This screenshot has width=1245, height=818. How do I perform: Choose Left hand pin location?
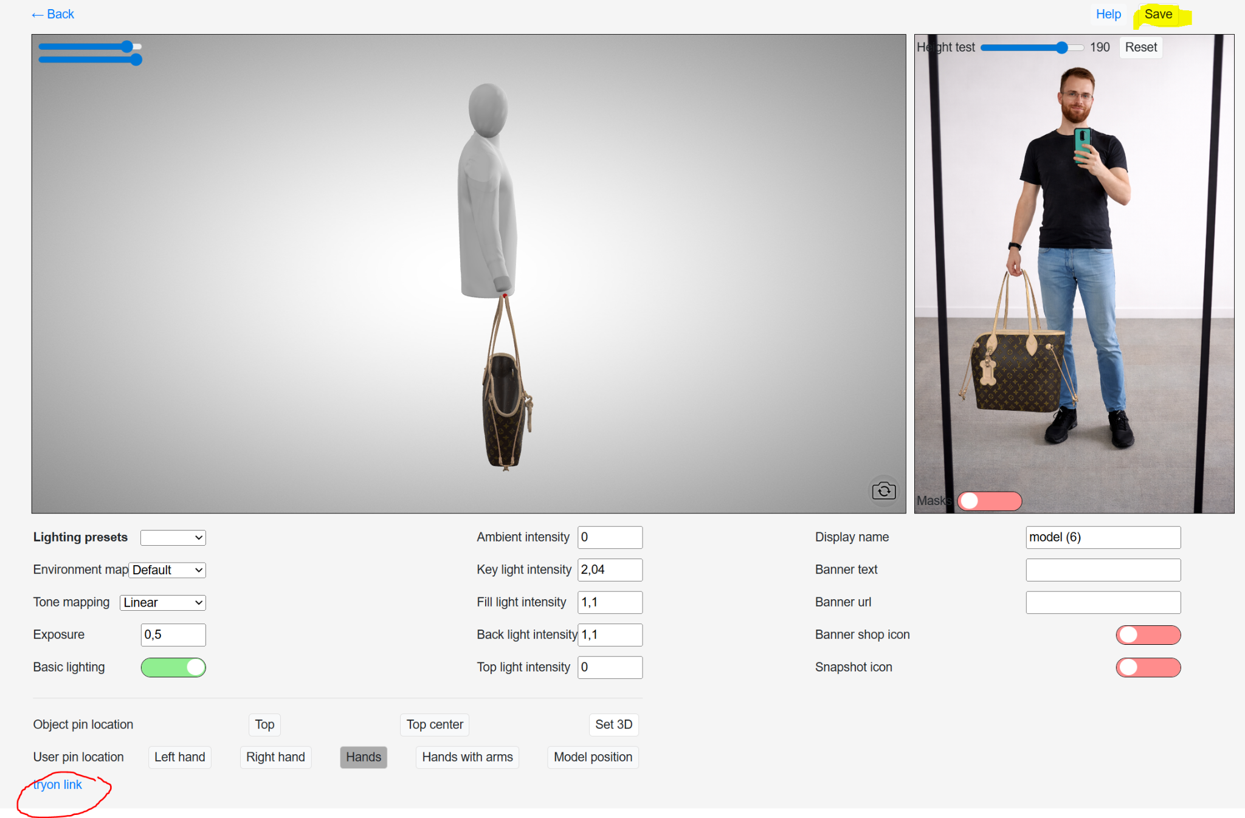[x=179, y=757]
